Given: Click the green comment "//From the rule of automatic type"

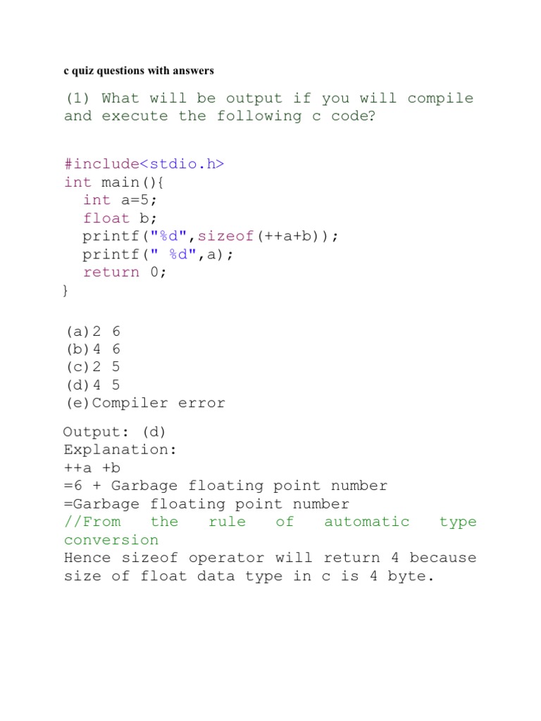Looking at the screenshot, I should 270,522.
